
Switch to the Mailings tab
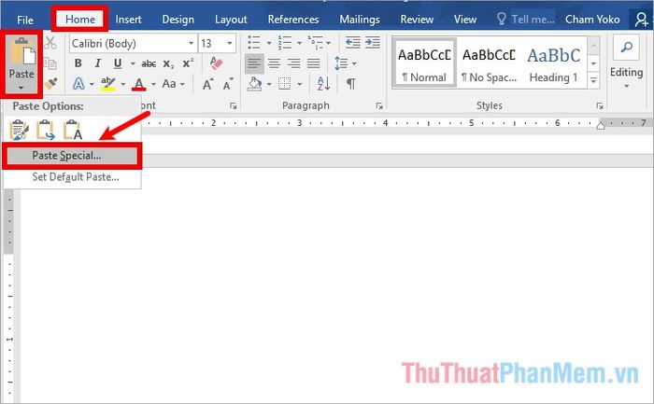pos(360,20)
